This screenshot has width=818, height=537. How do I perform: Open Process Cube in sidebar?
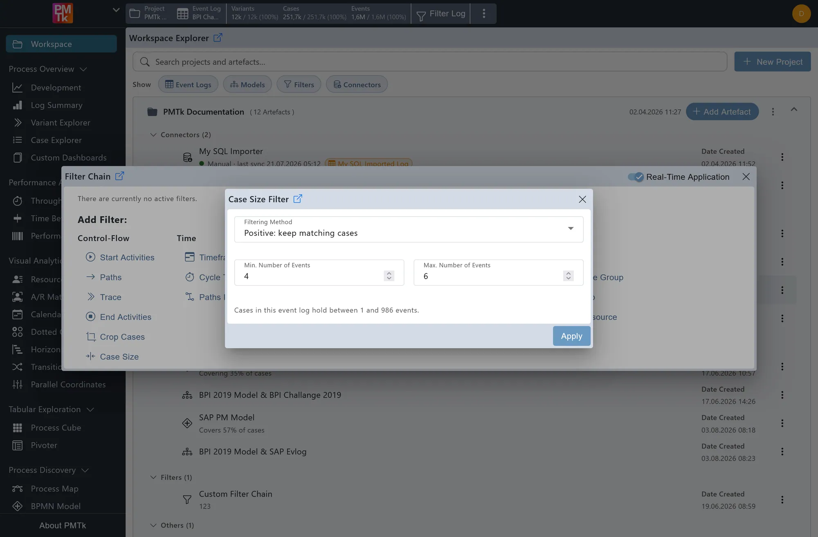[x=56, y=428]
